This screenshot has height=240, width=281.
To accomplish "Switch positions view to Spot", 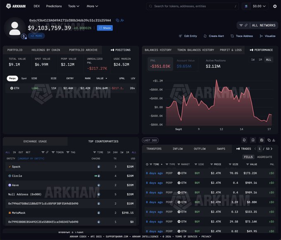I will (24, 78).
